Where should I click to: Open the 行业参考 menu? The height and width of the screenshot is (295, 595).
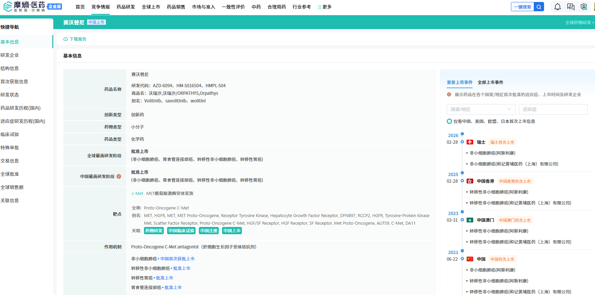(x=302, y=7)
